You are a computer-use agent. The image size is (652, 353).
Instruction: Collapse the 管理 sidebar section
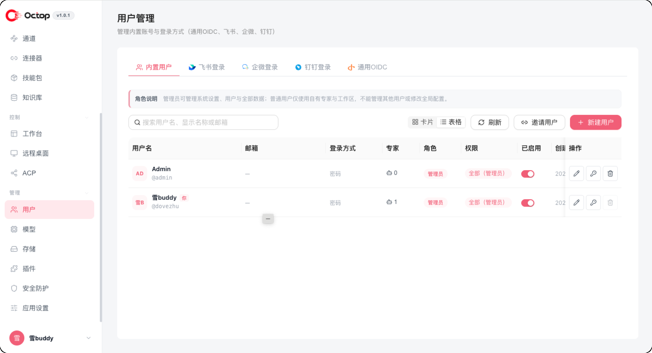point(86,193)
